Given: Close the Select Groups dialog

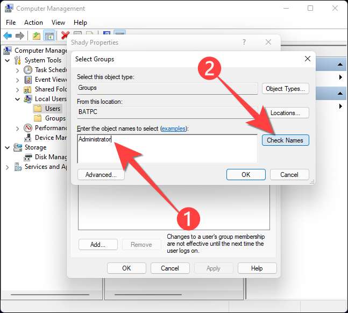Looking at the screenshot, I should coord(308,59).
